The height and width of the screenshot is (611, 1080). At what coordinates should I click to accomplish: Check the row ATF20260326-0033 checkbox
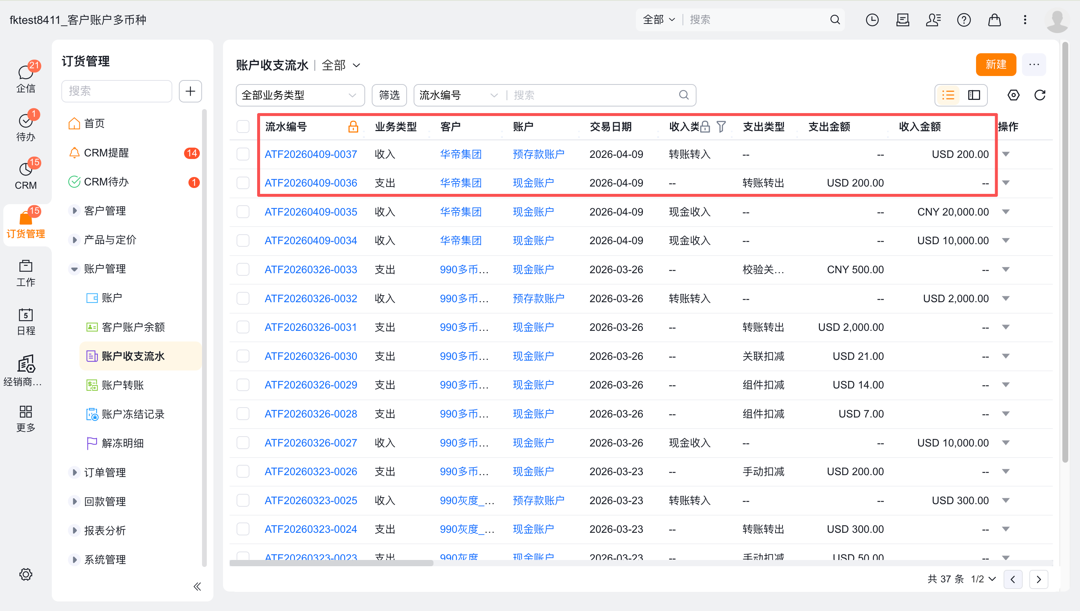[x=242, y=270]
